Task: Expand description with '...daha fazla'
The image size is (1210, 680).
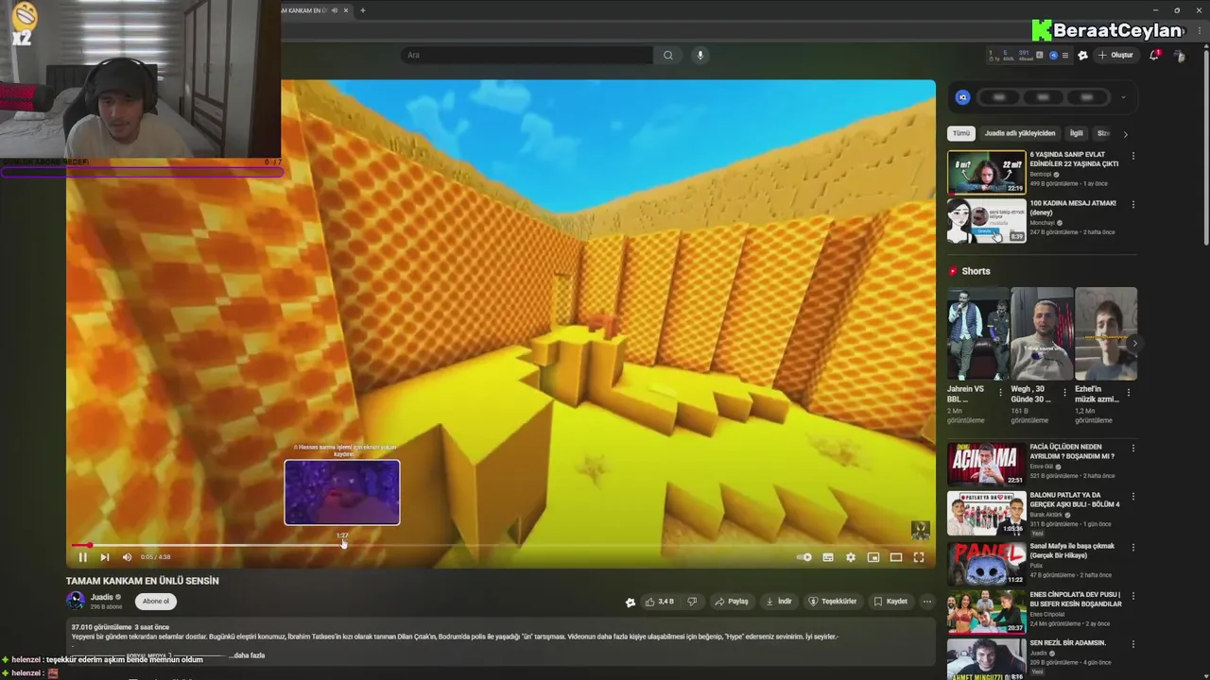Action: point(249,655)
